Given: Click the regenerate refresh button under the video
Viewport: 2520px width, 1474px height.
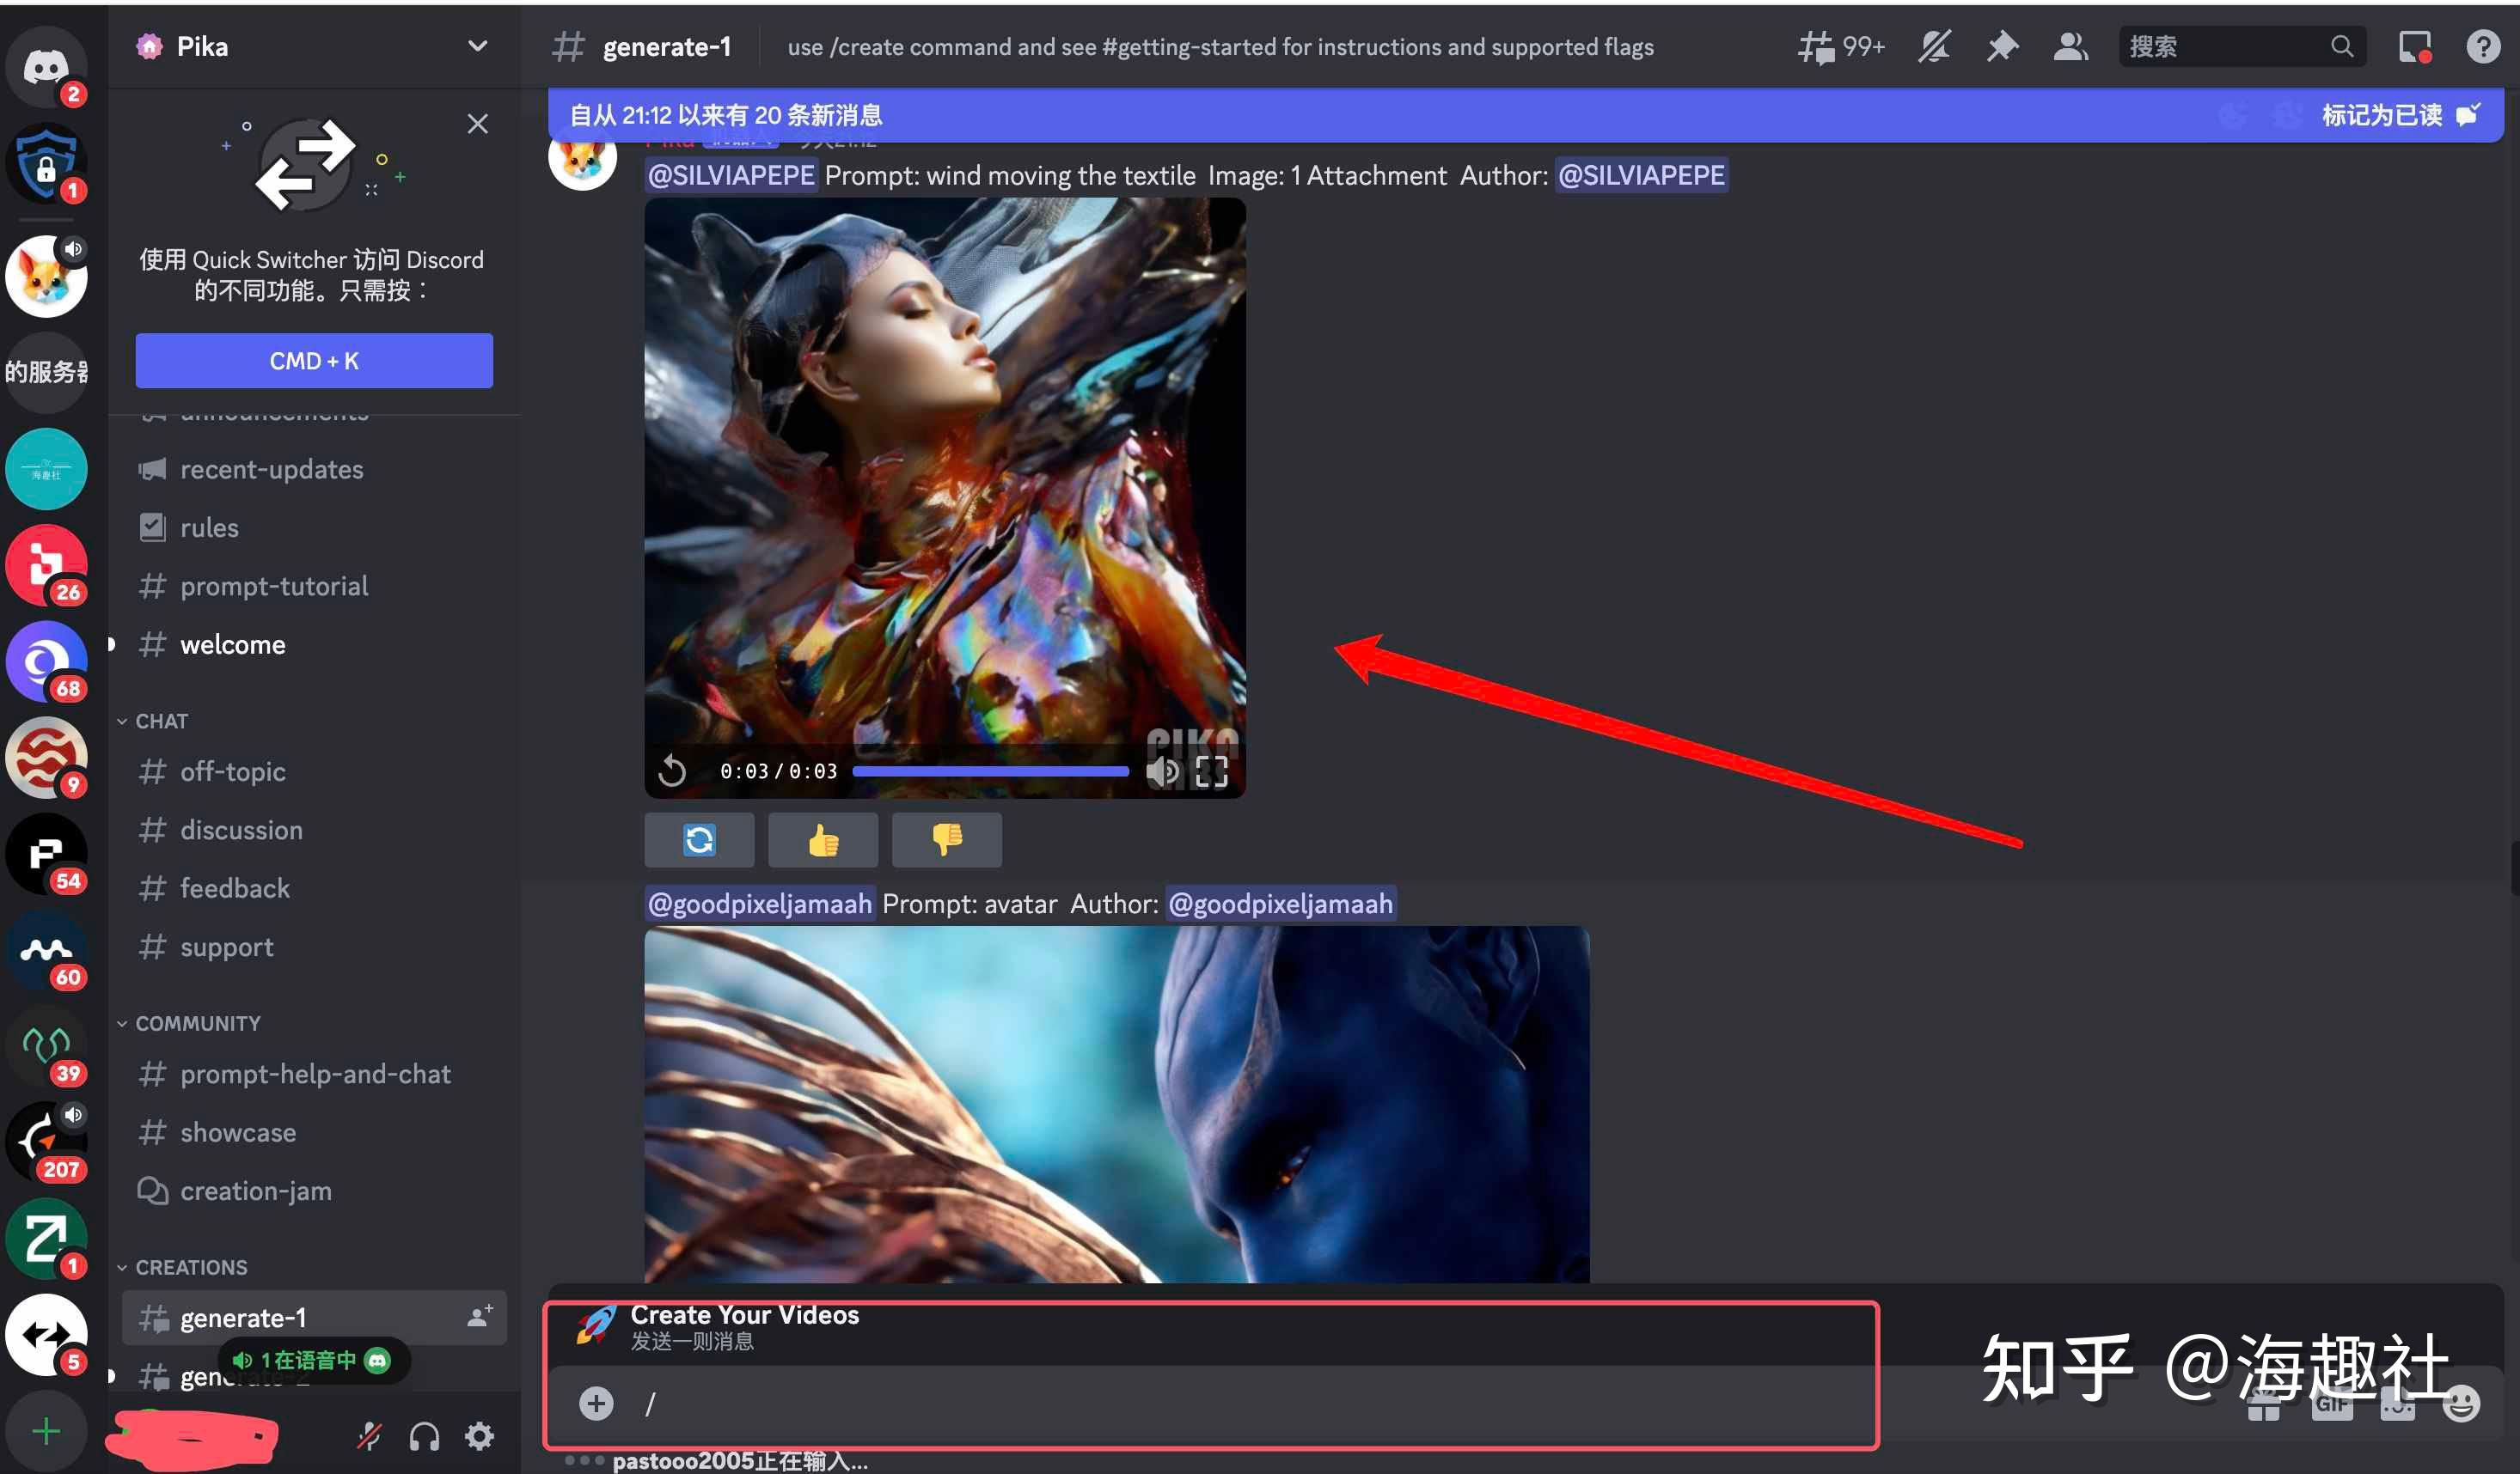Looking at the screenshot, I should point(699,839).
